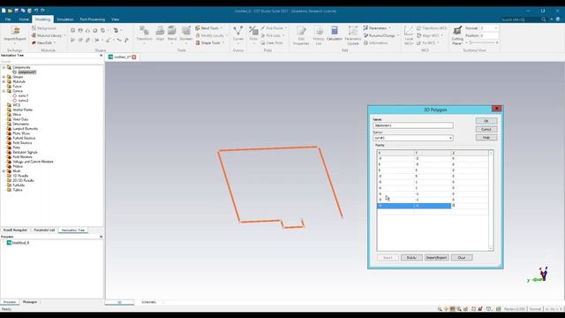Click the undo icon in title bar
Image resolution: width=565 pixels, height=318 pixels.
coord(36,11)
